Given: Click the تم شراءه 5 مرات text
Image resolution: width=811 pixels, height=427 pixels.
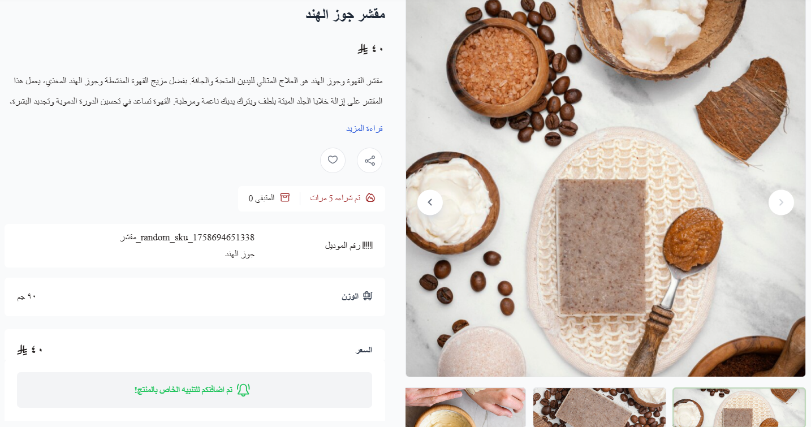Looking at the screenshot, I should [x=335, y=198].
